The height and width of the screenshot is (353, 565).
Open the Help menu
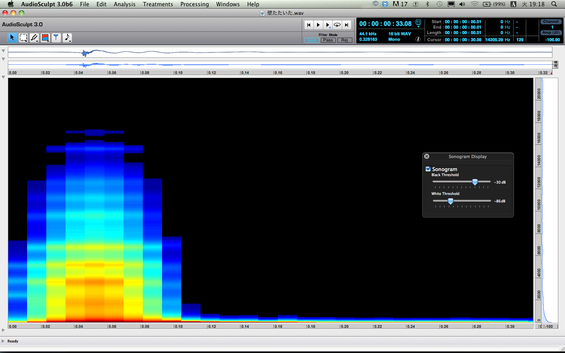[253, 4]
